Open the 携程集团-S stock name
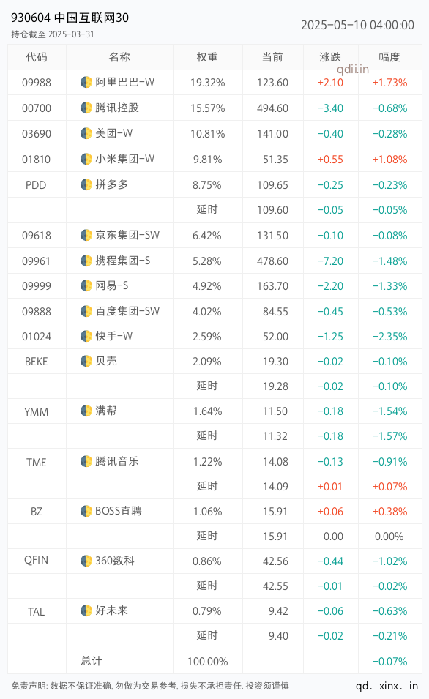The image size is (429, 699). 123,261
